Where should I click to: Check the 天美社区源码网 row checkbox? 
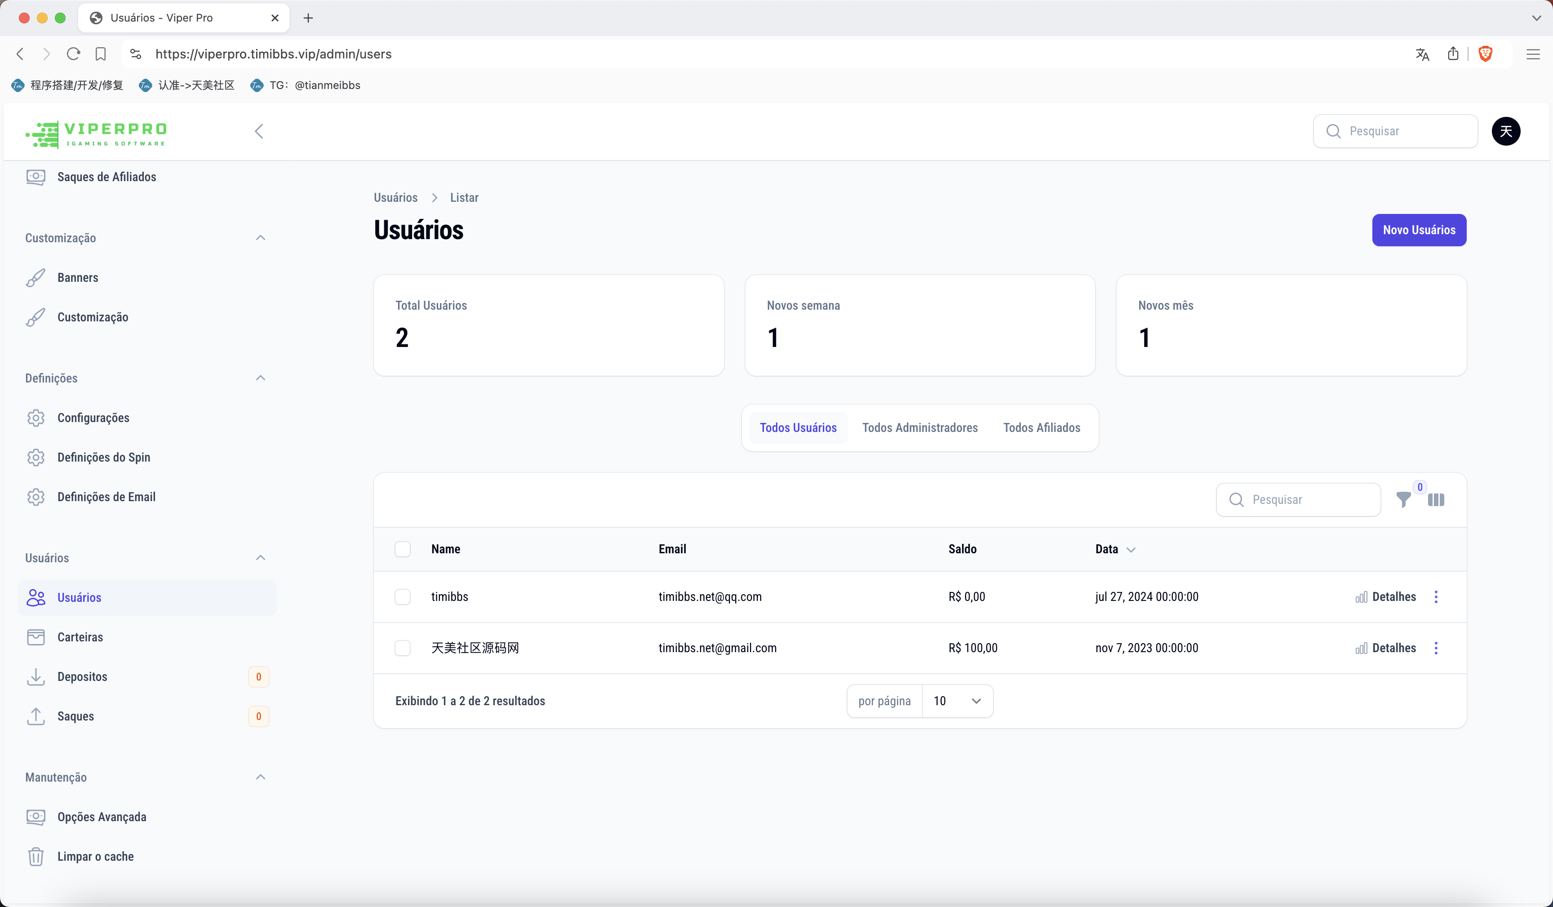pos(403,648)
